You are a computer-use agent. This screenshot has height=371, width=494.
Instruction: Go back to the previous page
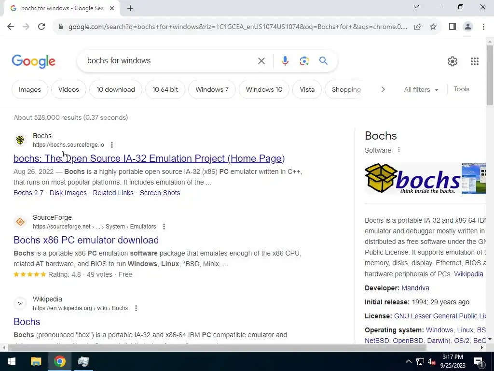click(11, 27)
